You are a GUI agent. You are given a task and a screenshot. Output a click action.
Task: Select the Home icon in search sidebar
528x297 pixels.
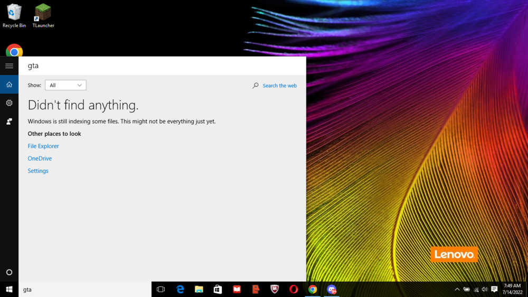pos(9,85)
